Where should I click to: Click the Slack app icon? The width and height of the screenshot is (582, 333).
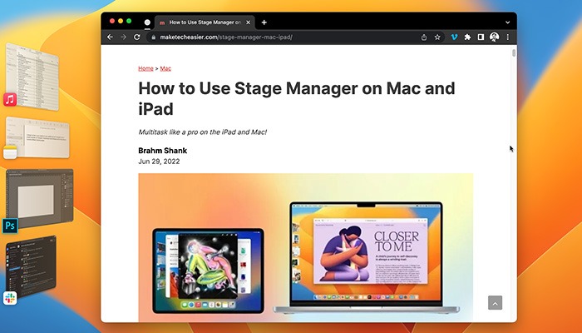point(10,298)
